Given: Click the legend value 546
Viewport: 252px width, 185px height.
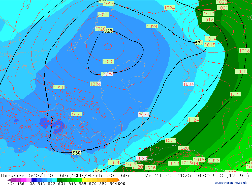Looking at the screenshot, I should point(72,183).
